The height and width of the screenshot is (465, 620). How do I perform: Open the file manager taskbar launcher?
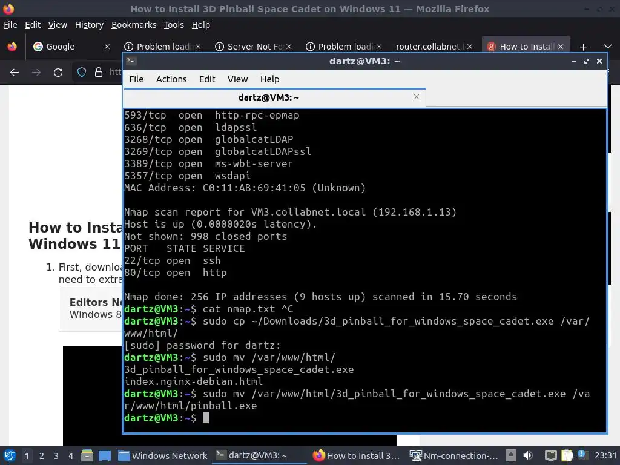point(87,455)
